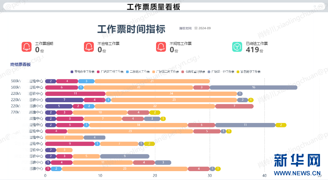
Task: Click the grey segment labeled 16
Action: click(253, 87)
